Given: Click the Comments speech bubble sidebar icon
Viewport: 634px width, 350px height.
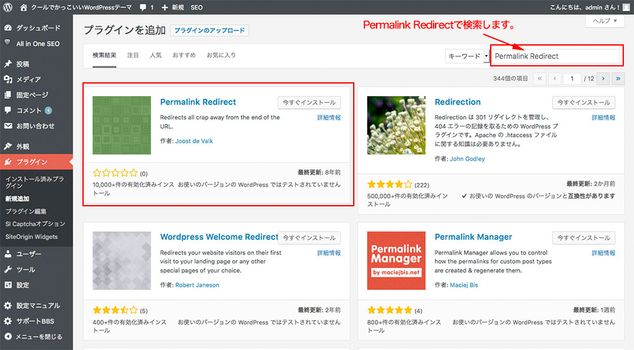Looking at the screenshot, I should 8,110.
